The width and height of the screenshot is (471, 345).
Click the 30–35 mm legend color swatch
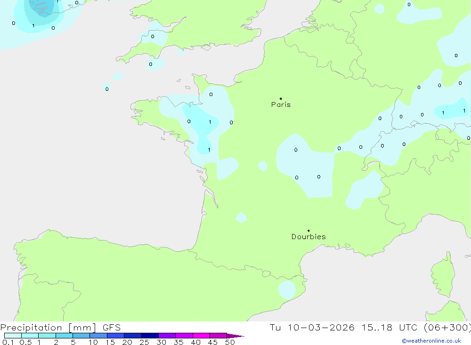(167, 336)
